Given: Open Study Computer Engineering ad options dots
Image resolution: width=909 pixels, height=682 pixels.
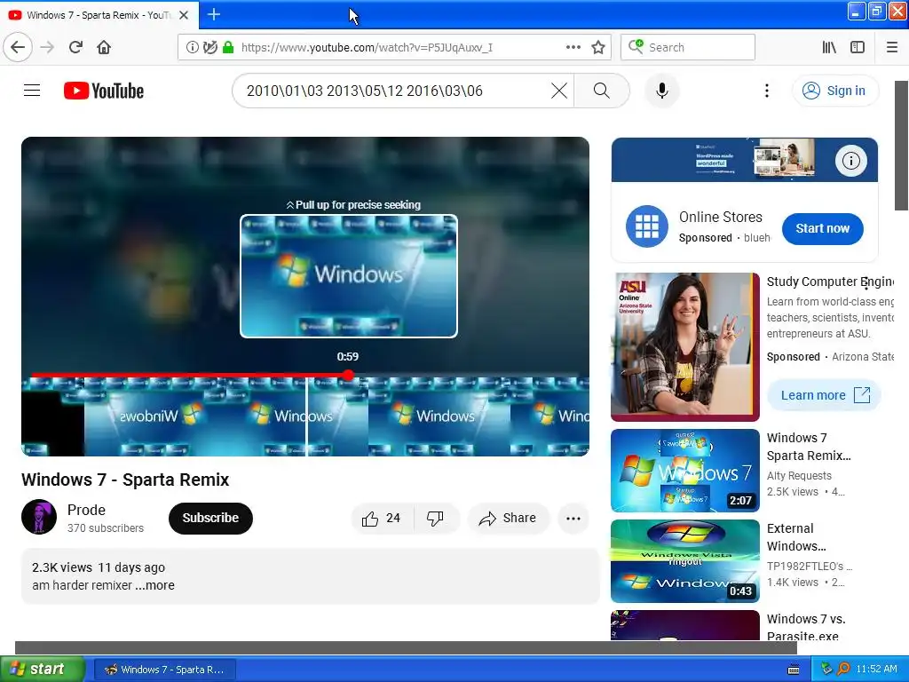Looking at the screenshot, I should click(x=866, y=283).
